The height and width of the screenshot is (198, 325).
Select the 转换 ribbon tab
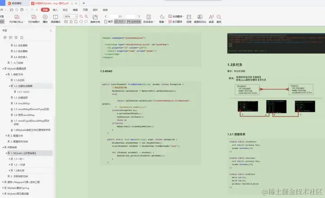[105, 10]
